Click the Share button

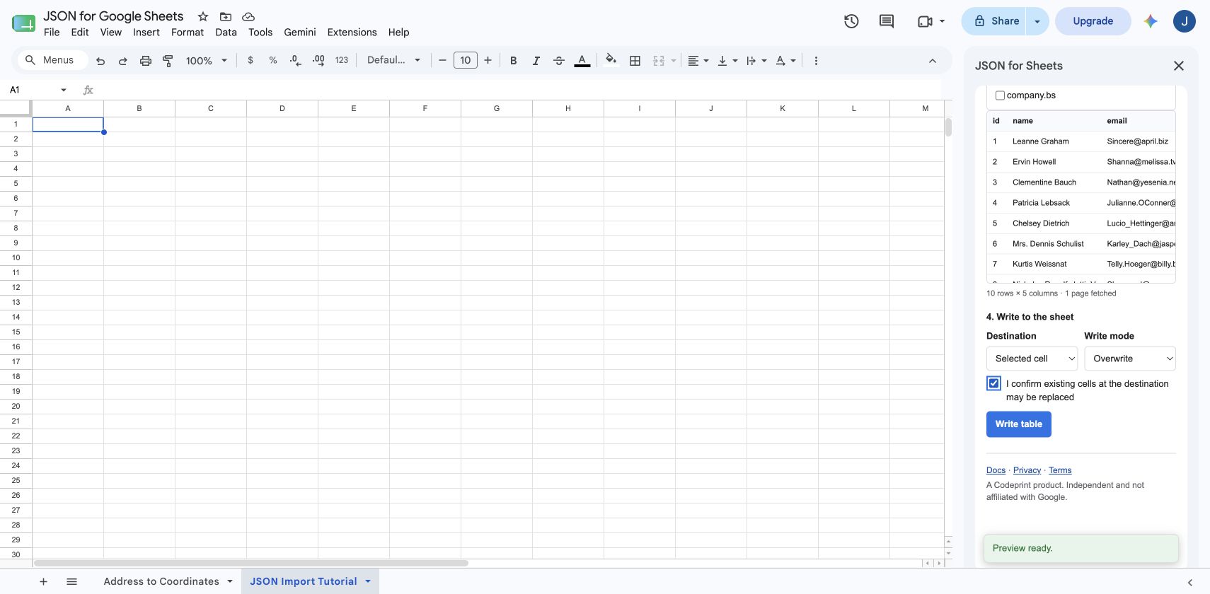pyautogui.click(x=995, y=21)
